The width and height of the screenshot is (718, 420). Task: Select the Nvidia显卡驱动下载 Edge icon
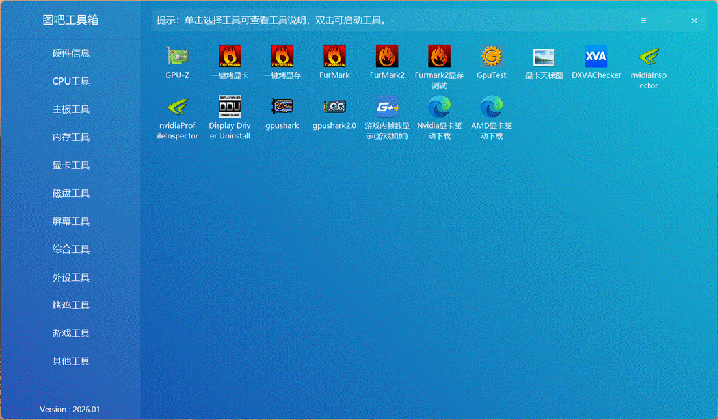pyautogui.click(x=439, y=107)
